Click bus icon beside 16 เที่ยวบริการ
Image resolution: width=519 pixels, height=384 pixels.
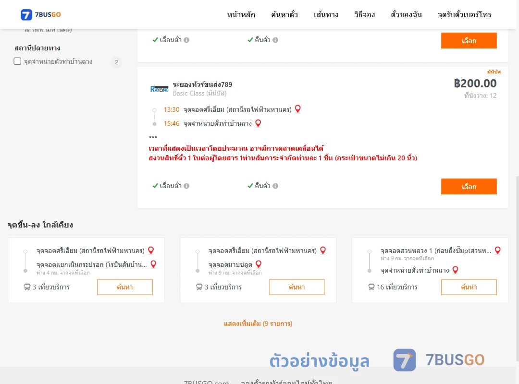371,287
